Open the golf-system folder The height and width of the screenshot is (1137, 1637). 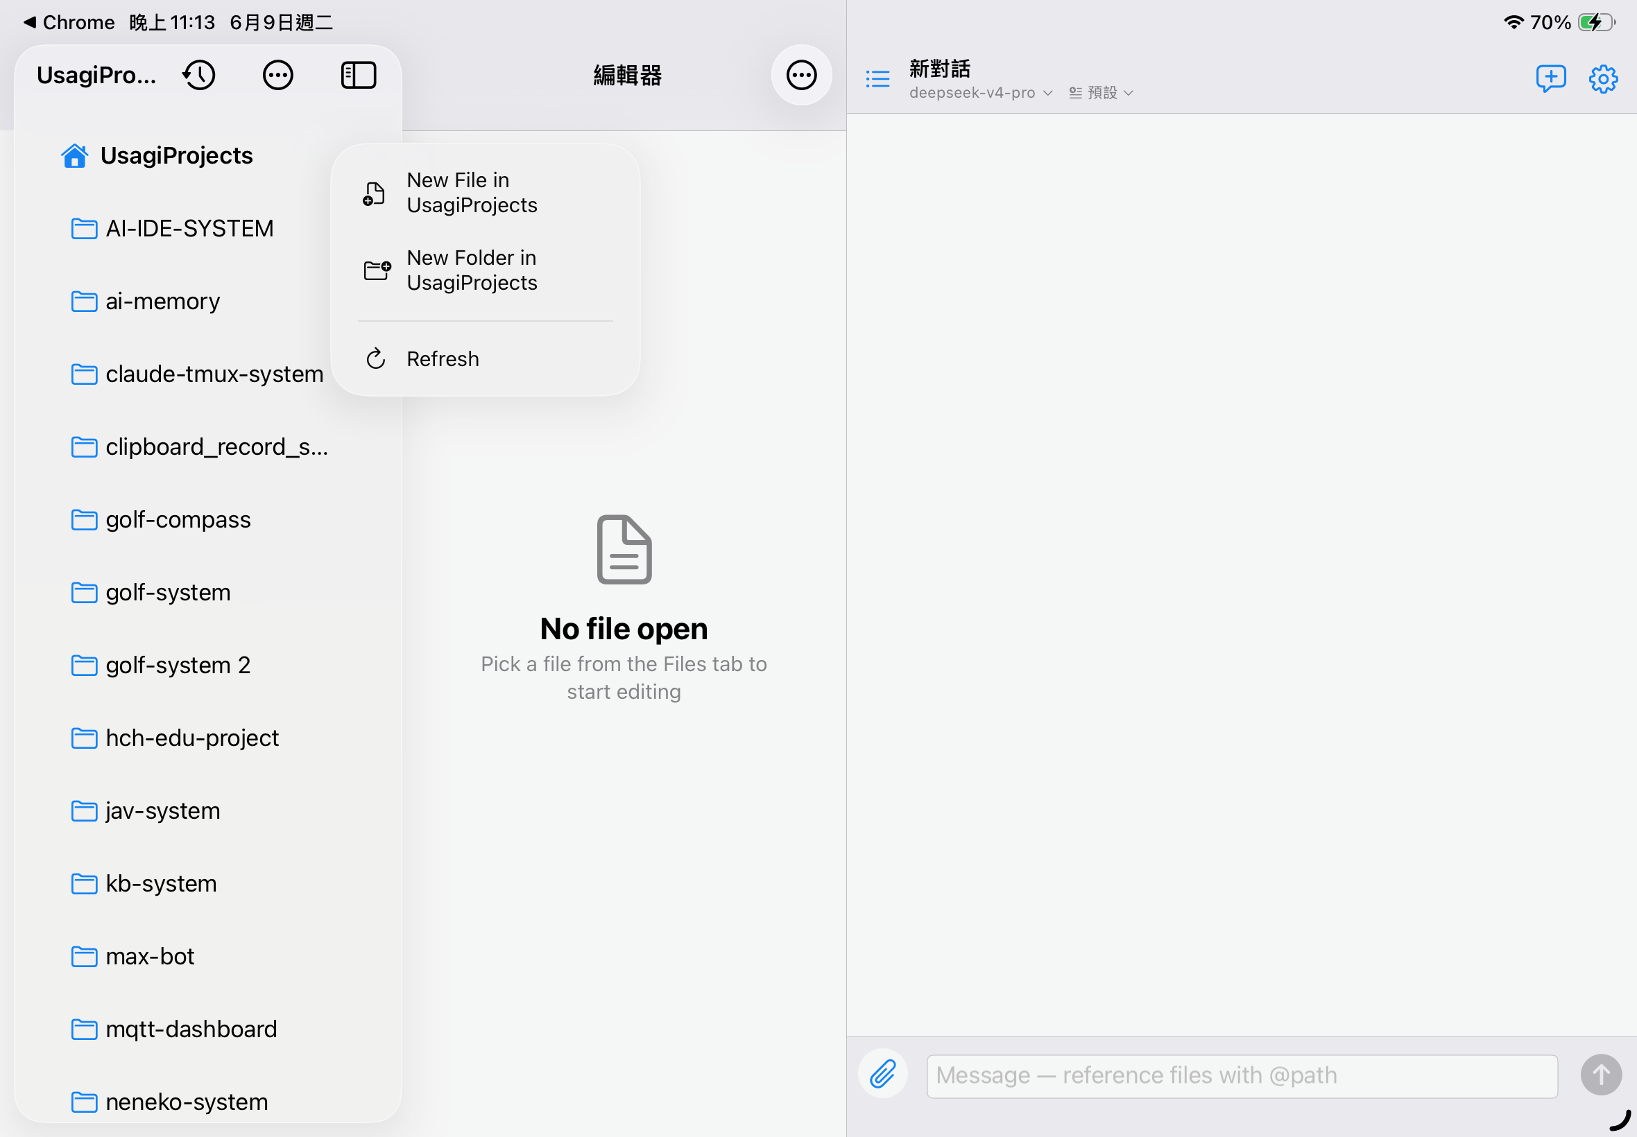click(x=151, y=593)
